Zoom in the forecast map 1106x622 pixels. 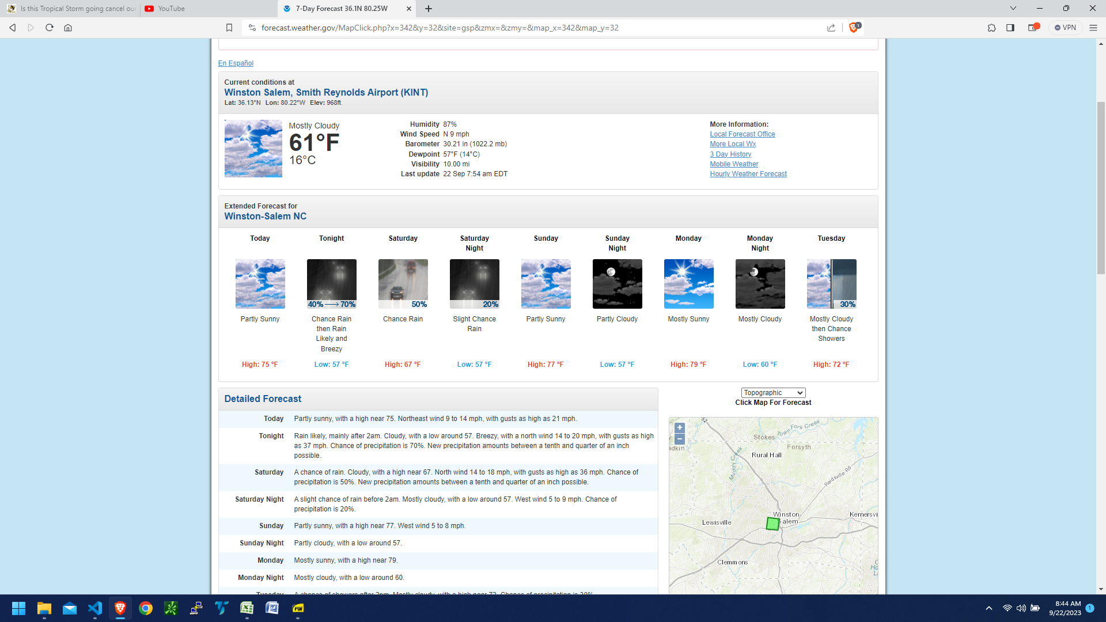(680, 428)
